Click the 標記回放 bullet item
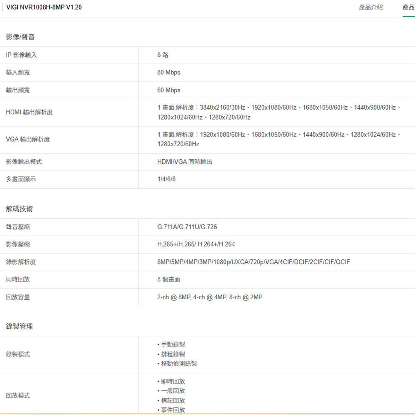The width and height of the screenshot is (415, 415). coord(173,400)
